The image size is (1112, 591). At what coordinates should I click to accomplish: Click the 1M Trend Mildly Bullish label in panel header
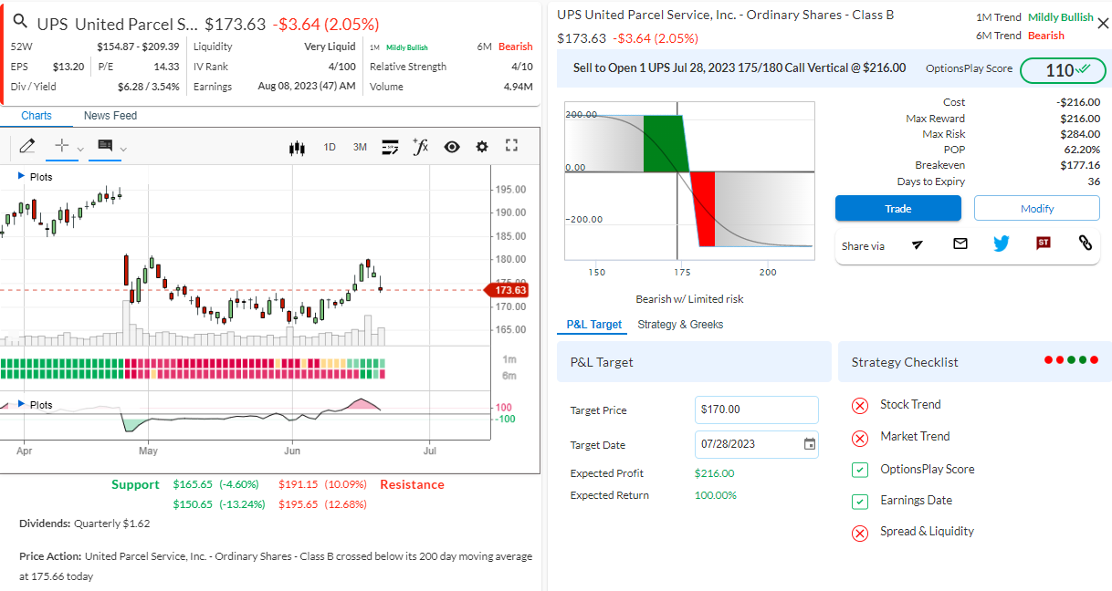1061,17
